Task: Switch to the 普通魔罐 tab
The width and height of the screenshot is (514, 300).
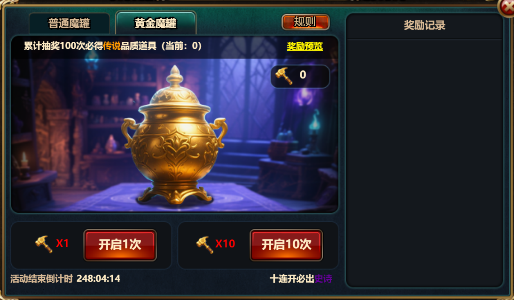Action: coord(69,23)
